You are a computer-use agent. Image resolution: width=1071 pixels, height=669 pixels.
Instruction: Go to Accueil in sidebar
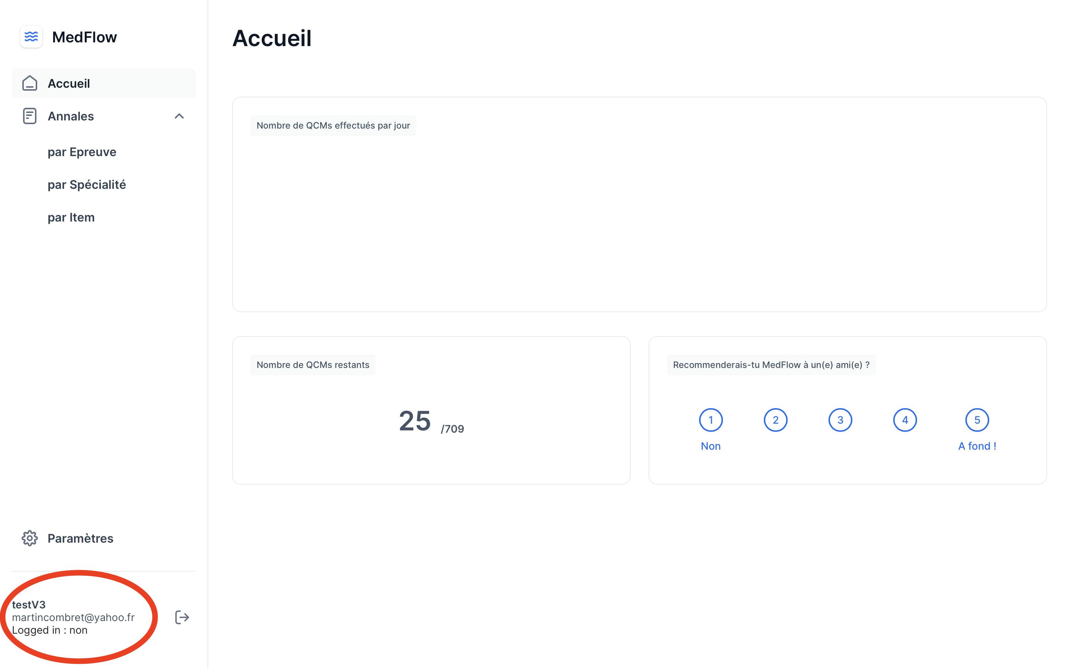point(68,83)
